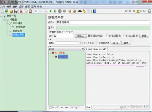Image resolution: width=152 pixels, height=112 pixels.
Task: Tick Scroll automatically checkbox
Action: [x=50, y=107]
